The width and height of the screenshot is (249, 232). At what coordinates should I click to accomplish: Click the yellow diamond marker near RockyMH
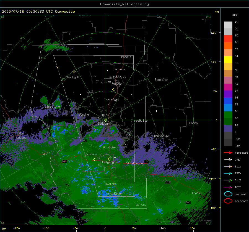74,72
